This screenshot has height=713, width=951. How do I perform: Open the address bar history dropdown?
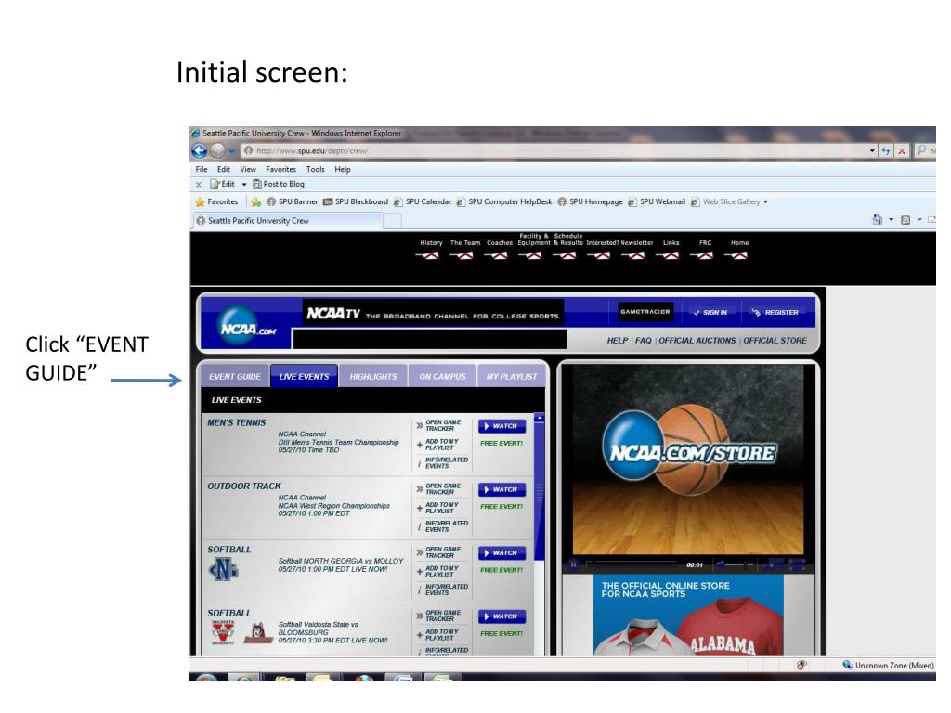click(872, 151)
